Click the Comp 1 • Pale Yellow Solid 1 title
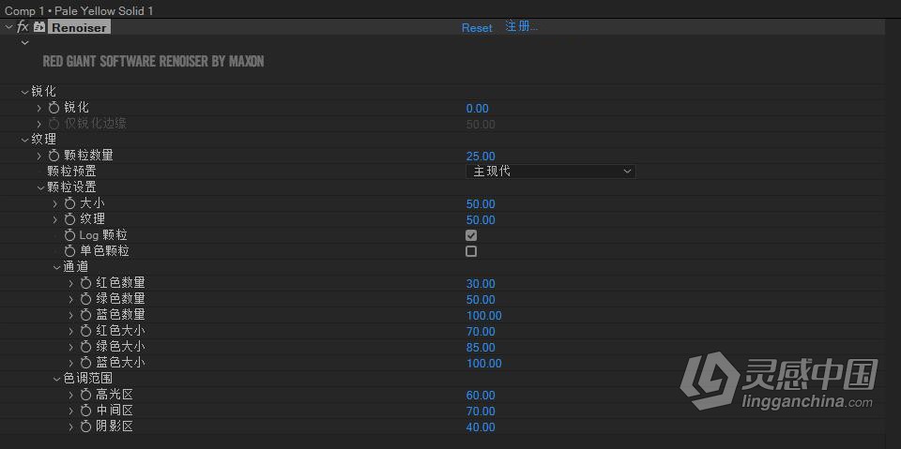The image size is (901, 449). (x=79, y=10)
